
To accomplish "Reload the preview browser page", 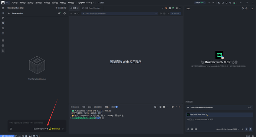I will [78, 14].
